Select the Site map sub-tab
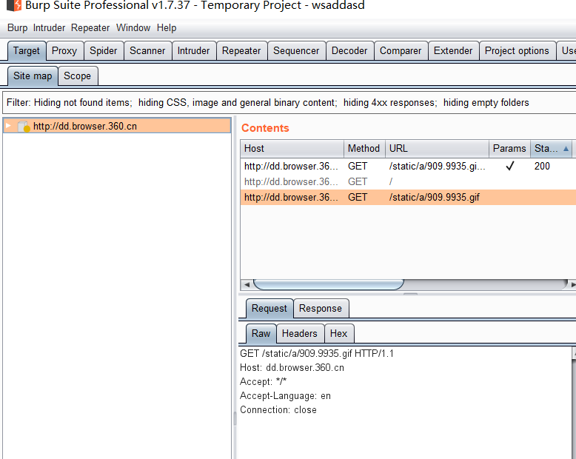 (33, 76)
